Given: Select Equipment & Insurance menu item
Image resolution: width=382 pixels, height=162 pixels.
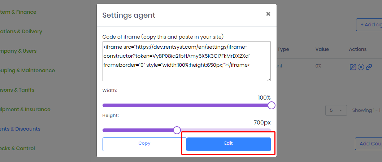Looking at the screenshot, I should pos(25,109).
